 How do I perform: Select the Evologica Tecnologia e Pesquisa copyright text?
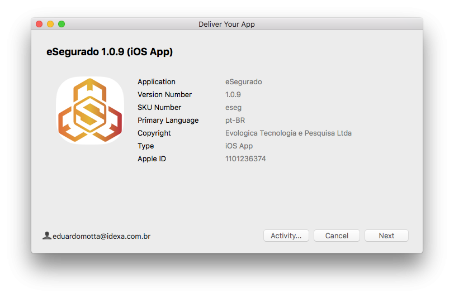[x=288, y=133]
